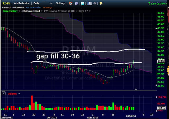
Task: Click the Aug 2011 time axis label
Action: point(93,117)
